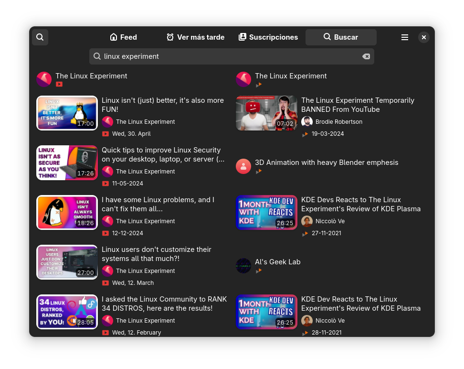Select the Buscar tab

[x=341, y=37]
